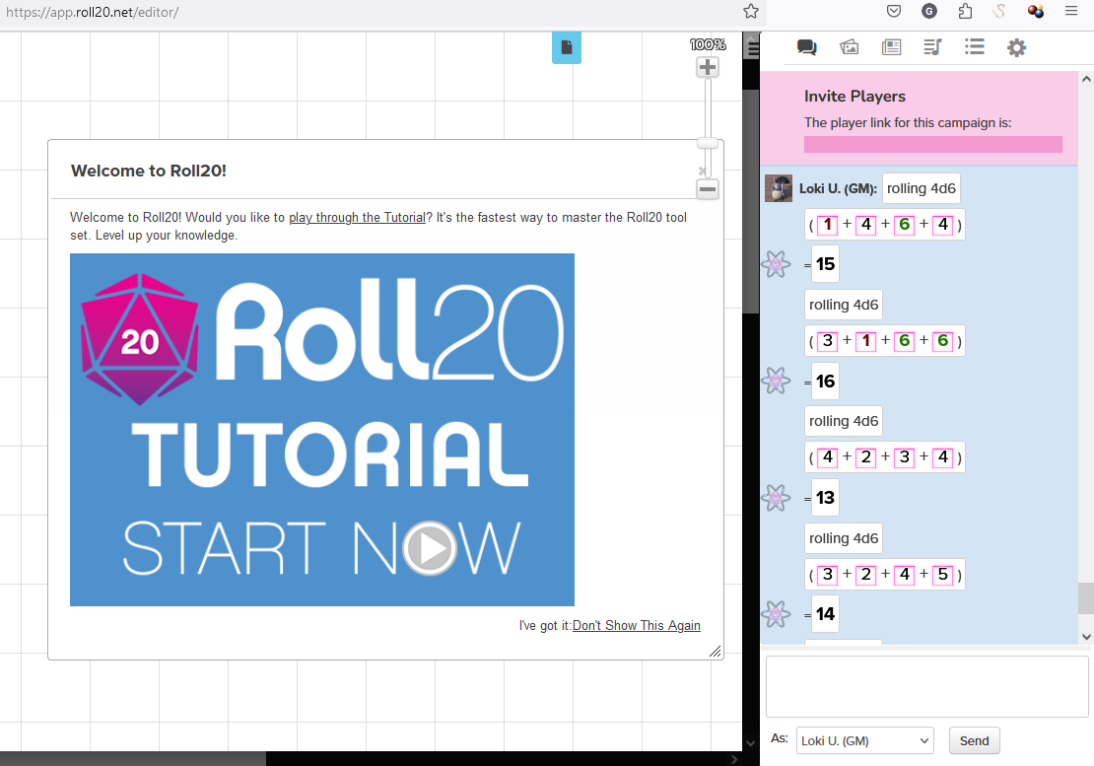This screenshot has width=1094, height=766.
Task: Click the zoom out minus button
Action: point(707,190)
